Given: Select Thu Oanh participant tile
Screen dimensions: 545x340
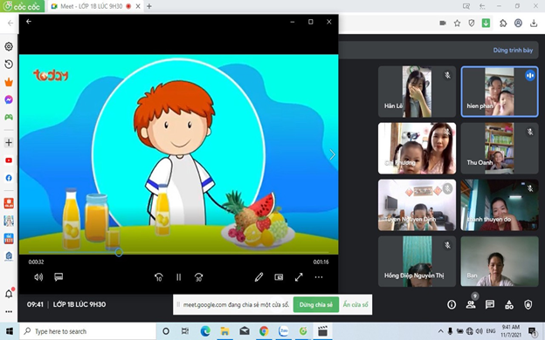Looking at the screenshot, I should point(500,148).
